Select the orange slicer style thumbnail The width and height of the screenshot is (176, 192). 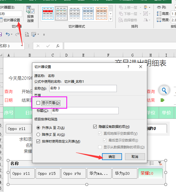coord(101,13)
